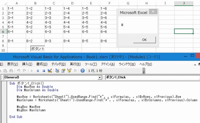This screenshot has height=123, width=200.
Task: Open the ボタン1_Click procedure combo box
Action: [153, 77]
